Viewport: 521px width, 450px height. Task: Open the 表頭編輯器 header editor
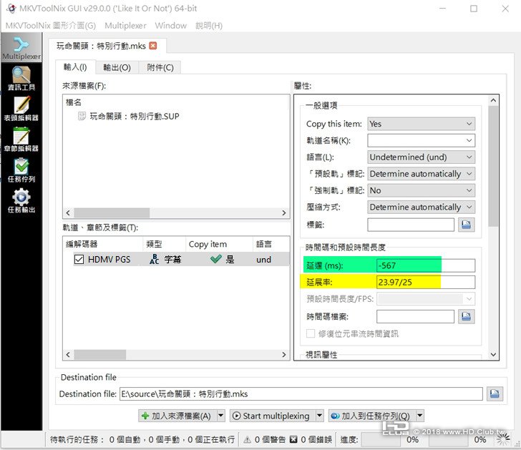(x=21, y=109)
